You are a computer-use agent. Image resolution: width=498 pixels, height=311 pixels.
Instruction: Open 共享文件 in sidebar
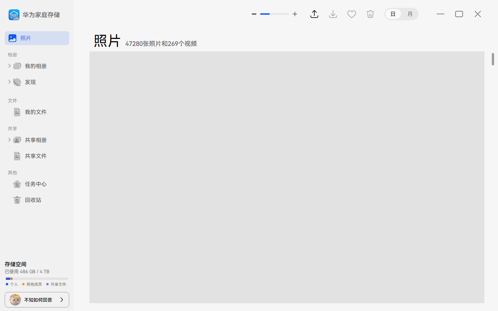pos(35,156)
